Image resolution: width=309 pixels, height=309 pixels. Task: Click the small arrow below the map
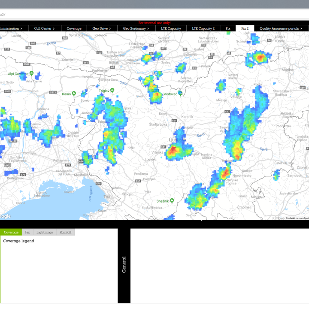(x=201, y=221)
